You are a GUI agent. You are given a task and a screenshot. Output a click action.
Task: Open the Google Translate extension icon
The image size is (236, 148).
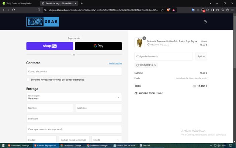click(193, 10)
